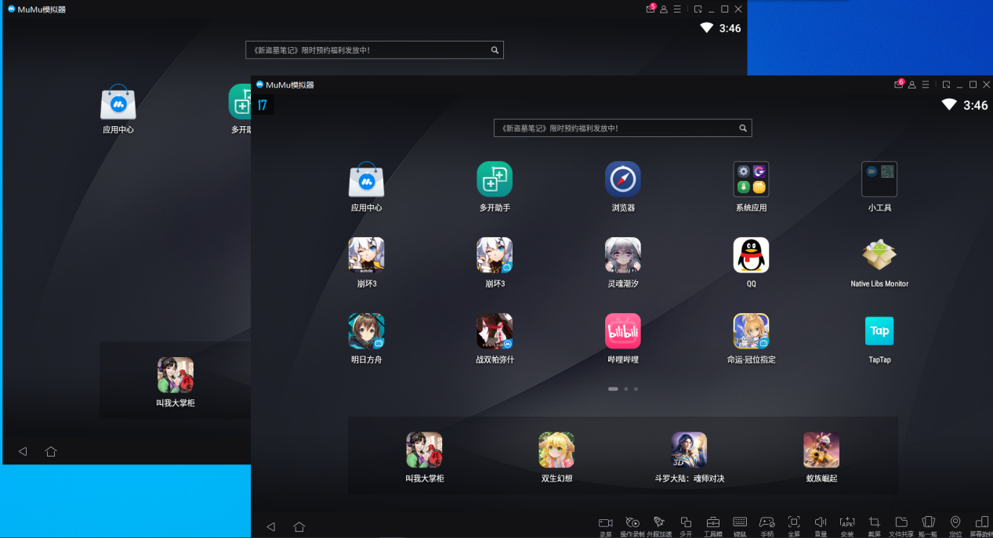Expand the 系统应用 app folder
Screen dimensions: 993x538
(x=751, y=179)
